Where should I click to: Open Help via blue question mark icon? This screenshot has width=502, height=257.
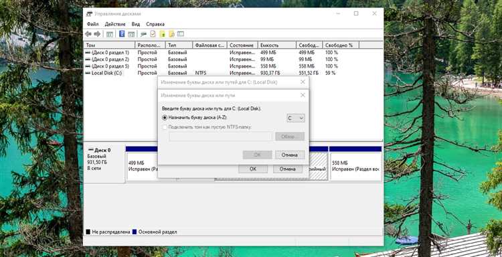coord(122,34)
